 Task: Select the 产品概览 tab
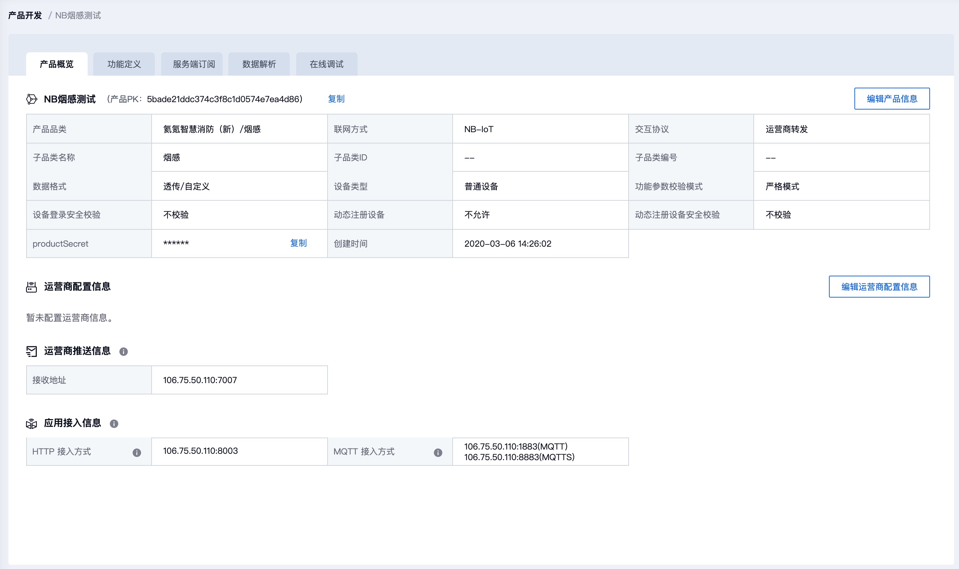(x=56, y=64)
